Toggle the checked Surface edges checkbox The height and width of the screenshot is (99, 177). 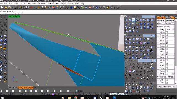tap(167, 43)
